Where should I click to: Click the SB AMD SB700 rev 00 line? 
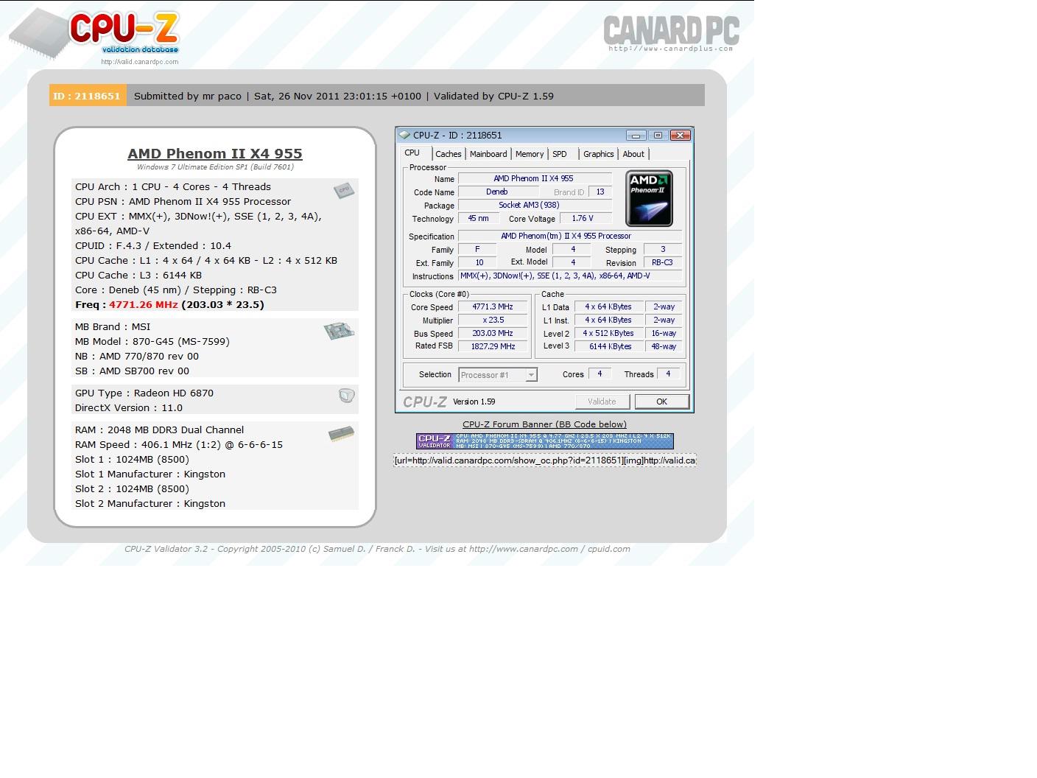tap(132, 371)
